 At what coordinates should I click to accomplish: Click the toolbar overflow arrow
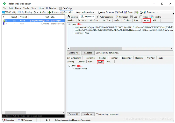(173, 13)
